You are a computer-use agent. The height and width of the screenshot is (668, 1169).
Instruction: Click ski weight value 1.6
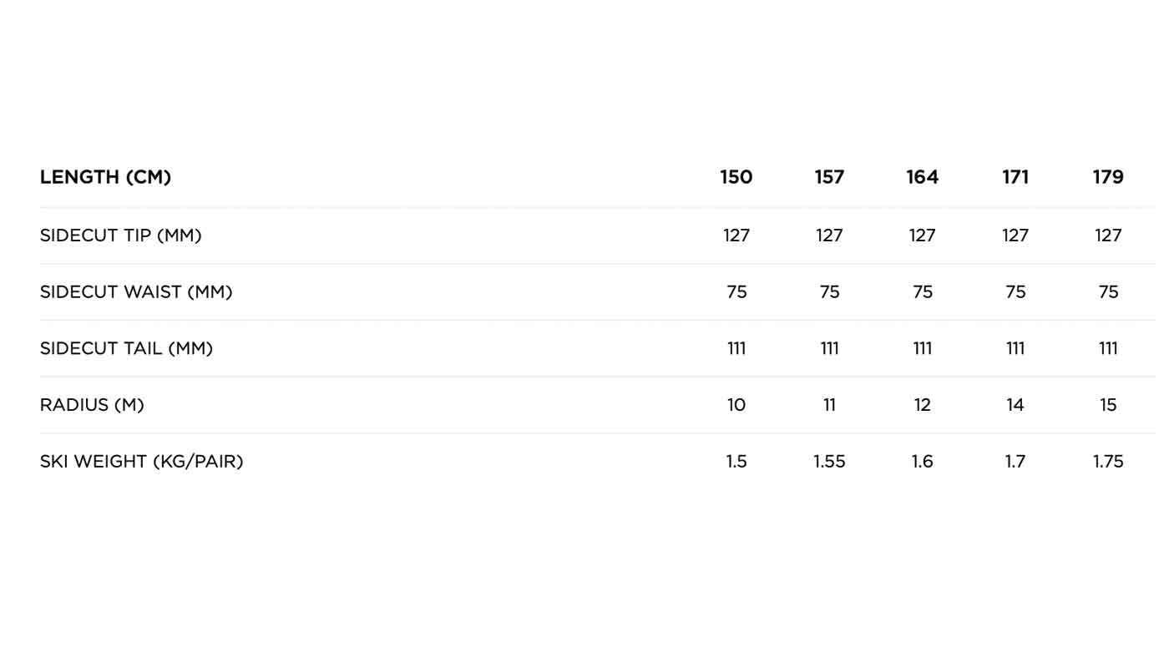click(923, 461)
